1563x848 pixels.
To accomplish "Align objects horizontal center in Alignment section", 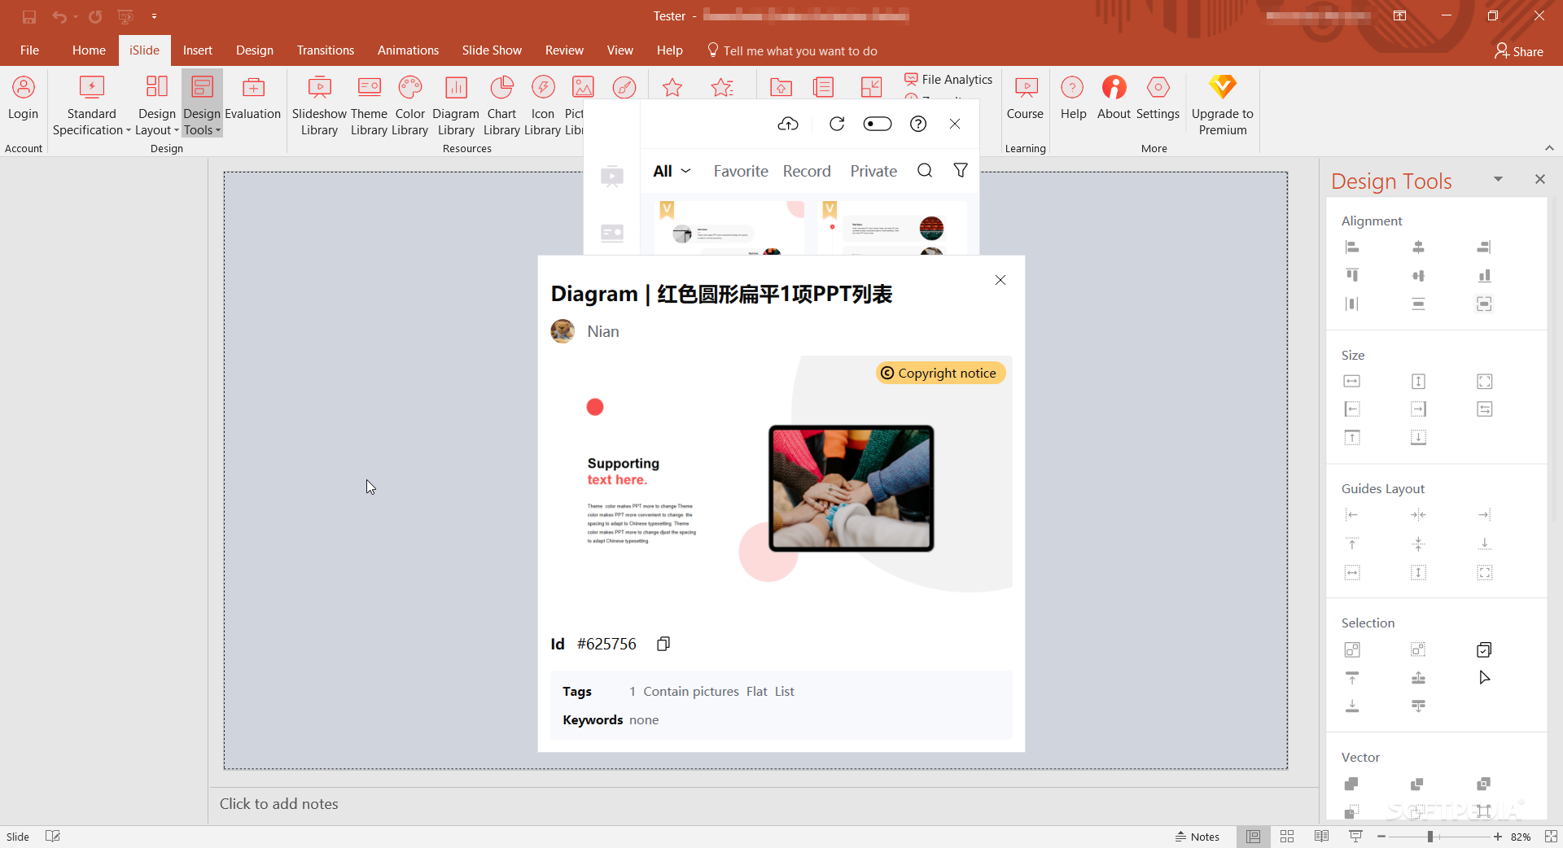I will point(1418,247).
